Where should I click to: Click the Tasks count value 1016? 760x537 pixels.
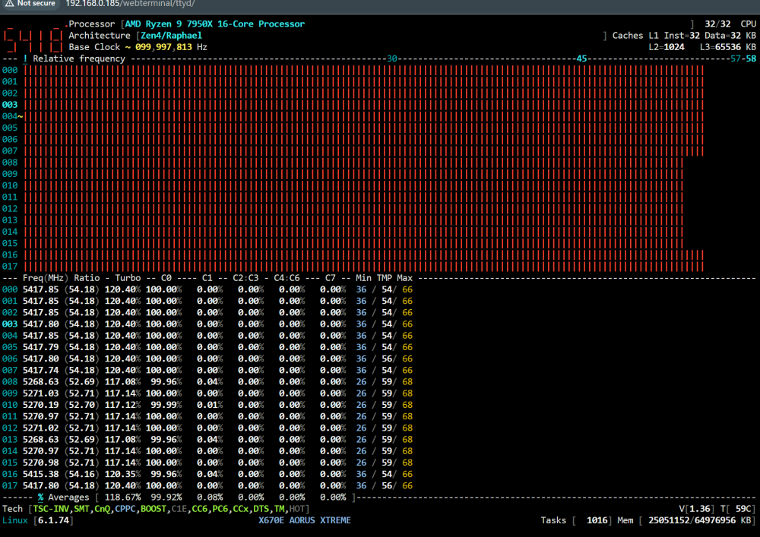pos(597,520)
